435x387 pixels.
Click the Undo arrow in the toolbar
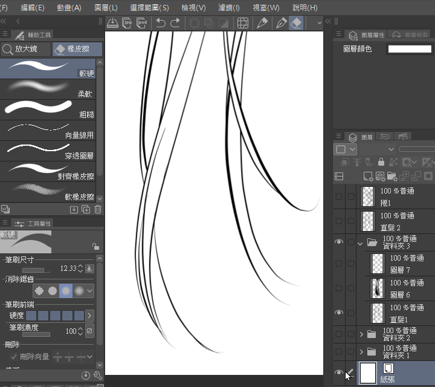coord(160,23)
